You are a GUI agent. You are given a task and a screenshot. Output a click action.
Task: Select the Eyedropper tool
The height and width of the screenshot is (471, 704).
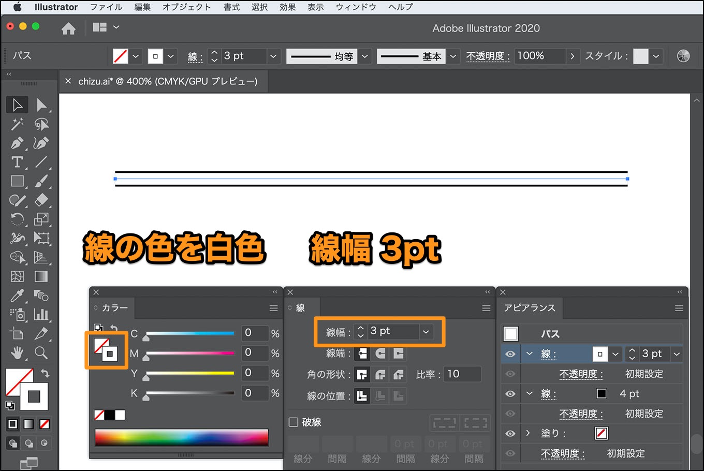click(x=17, y=296)
